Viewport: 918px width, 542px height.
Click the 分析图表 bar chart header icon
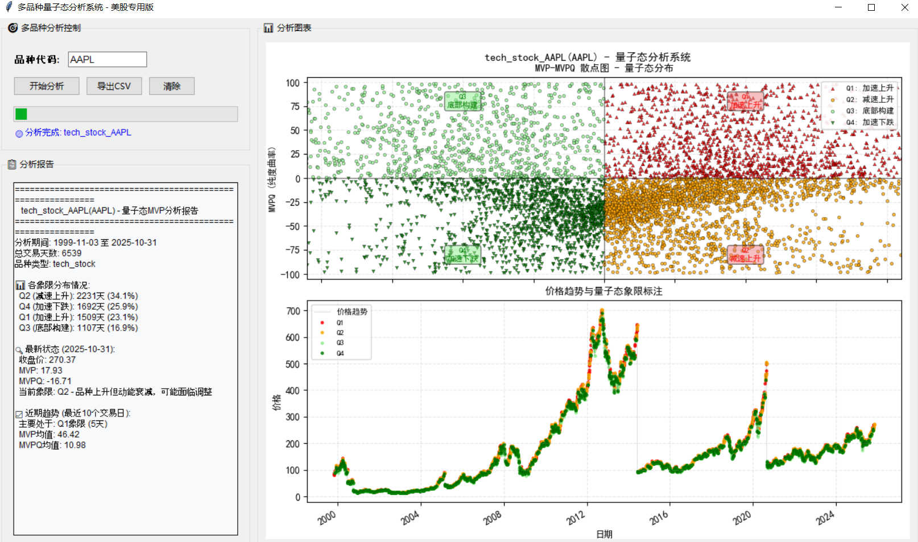[268, 28]
